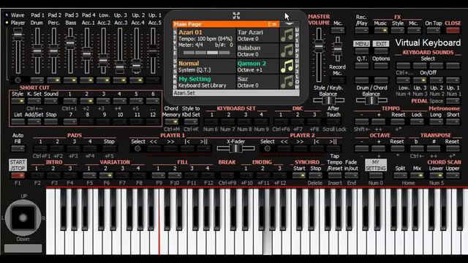Viewport: 468px width, 263px height.
Task: Click Ending 1 button
Action: click(246, 175)
